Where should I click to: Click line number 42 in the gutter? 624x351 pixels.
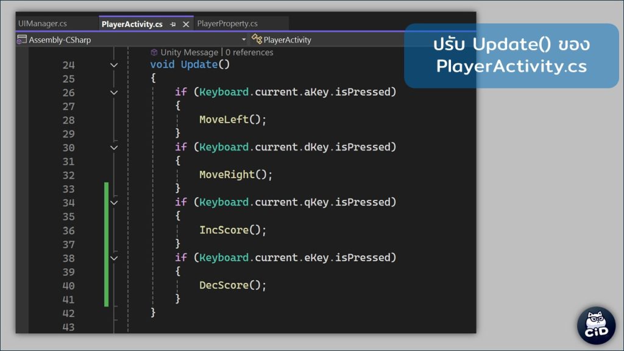pos(68,313)
